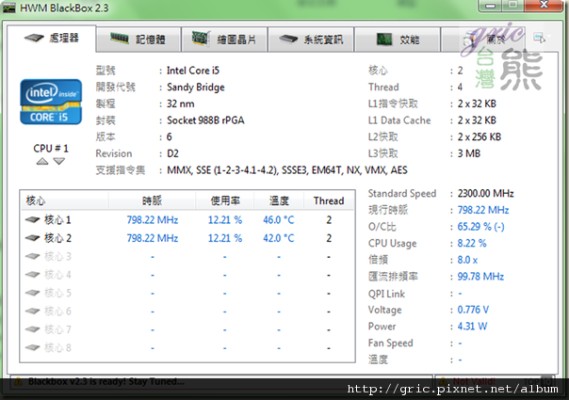Image resolution: width=569 pixels, height=400 pixels.
Task: Click 核心 1 clock 798.22 MHz
Action: coord(153,219)
